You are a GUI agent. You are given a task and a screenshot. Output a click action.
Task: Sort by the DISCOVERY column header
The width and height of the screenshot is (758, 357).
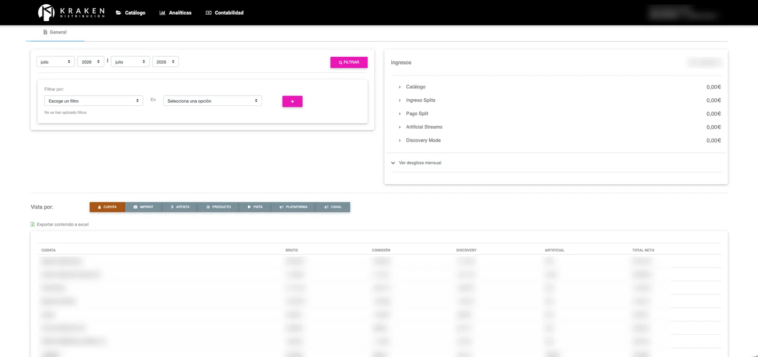[x=466, y=250]
